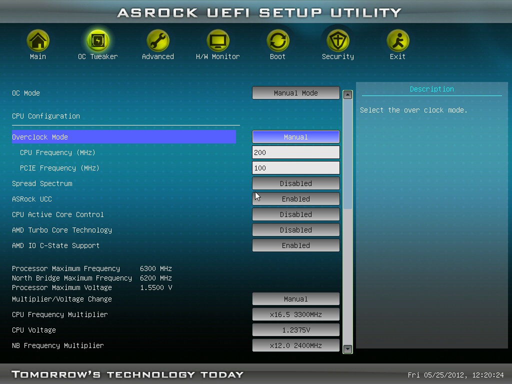Switch to H/W Monitor tab label
512x384 pixels.
[x=218, y=56]
